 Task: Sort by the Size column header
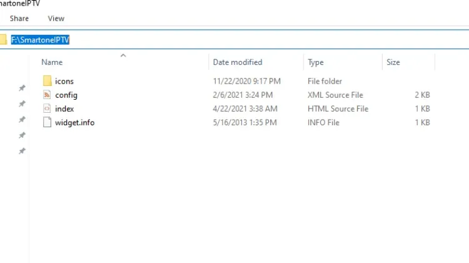pos(393,62)
